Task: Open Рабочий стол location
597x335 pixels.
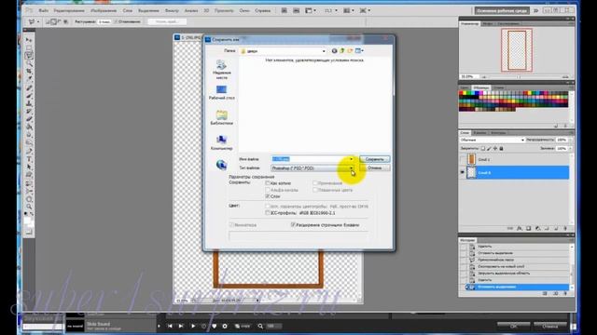Action: click(x=222, y=93)
